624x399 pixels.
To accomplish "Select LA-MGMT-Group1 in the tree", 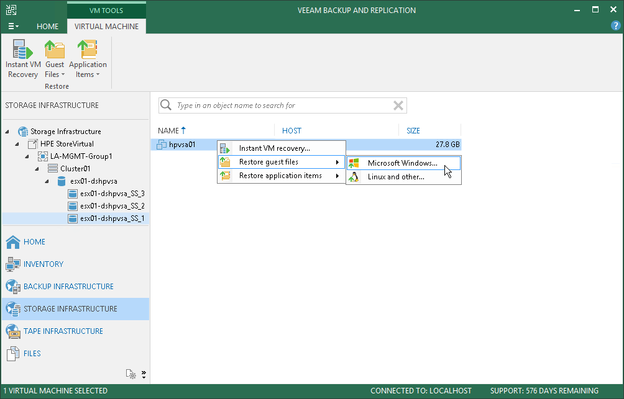I will [x=81, y=156].
